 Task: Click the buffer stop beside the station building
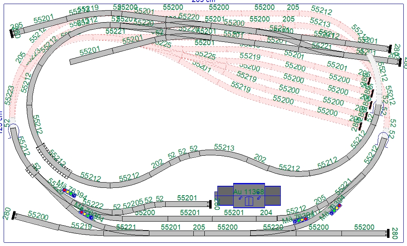click(210, 203)
